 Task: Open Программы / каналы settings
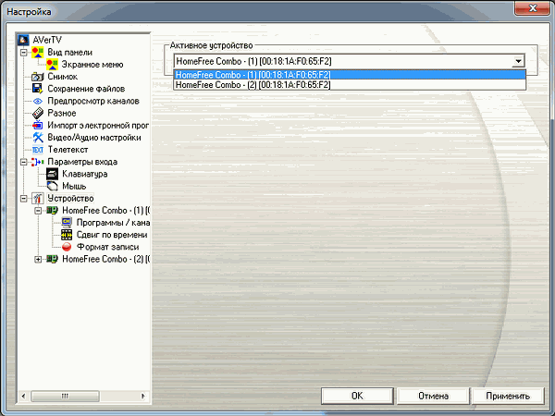[113, 223]
